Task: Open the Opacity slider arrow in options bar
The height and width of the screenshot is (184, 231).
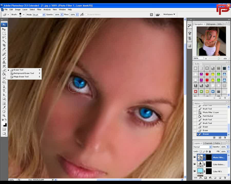Action: click(x=62, y=15)
